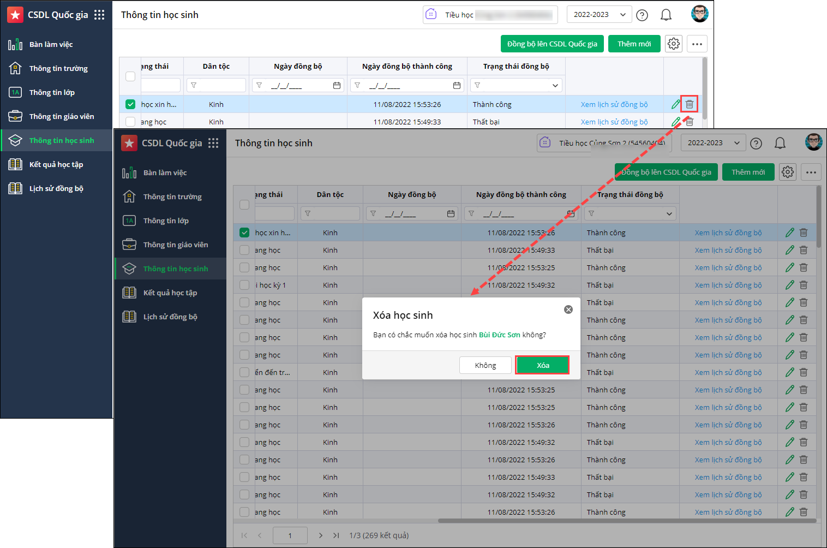Uncheck the 'học xin h...' row checkbox, front window

244,233
